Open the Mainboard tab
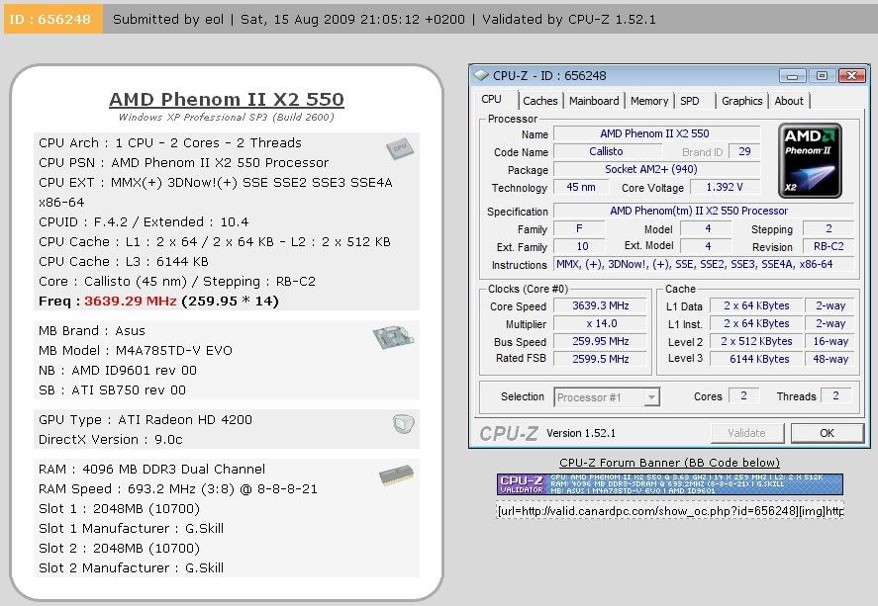878x606 pixels. click(595, 100)
